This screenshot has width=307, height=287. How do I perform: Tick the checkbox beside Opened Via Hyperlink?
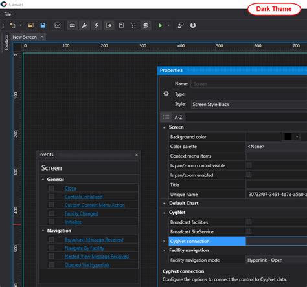click(52, 264)
